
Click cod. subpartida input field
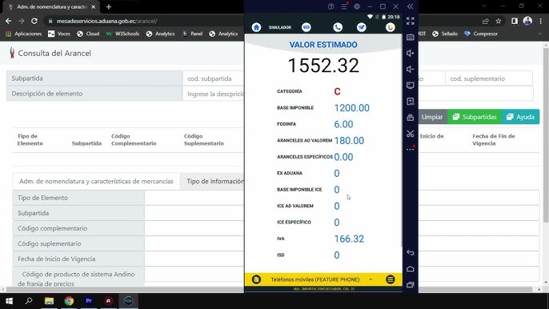(213, 78)
